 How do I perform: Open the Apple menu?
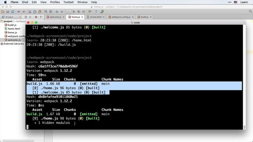(5, 2)
